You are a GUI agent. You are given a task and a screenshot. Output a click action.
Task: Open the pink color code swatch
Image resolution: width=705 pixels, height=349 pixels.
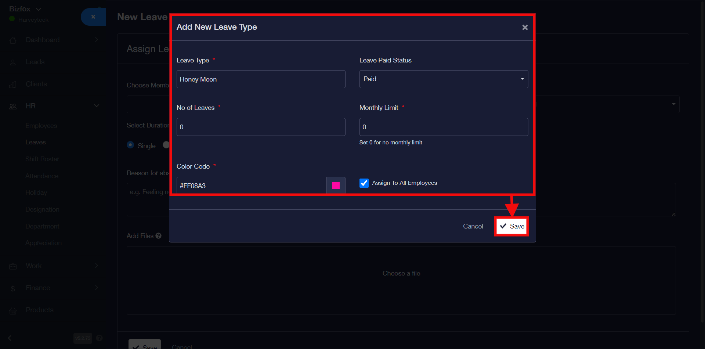[336, 186]
